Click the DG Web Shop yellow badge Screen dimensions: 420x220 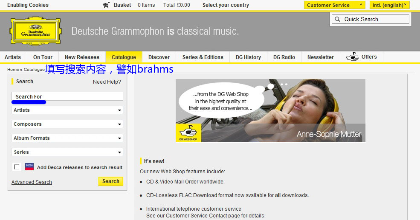pos(188,133)
